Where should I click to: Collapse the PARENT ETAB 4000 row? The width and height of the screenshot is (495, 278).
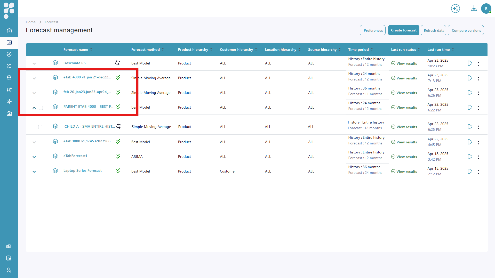pyautogui.click(x=34, y=108)
